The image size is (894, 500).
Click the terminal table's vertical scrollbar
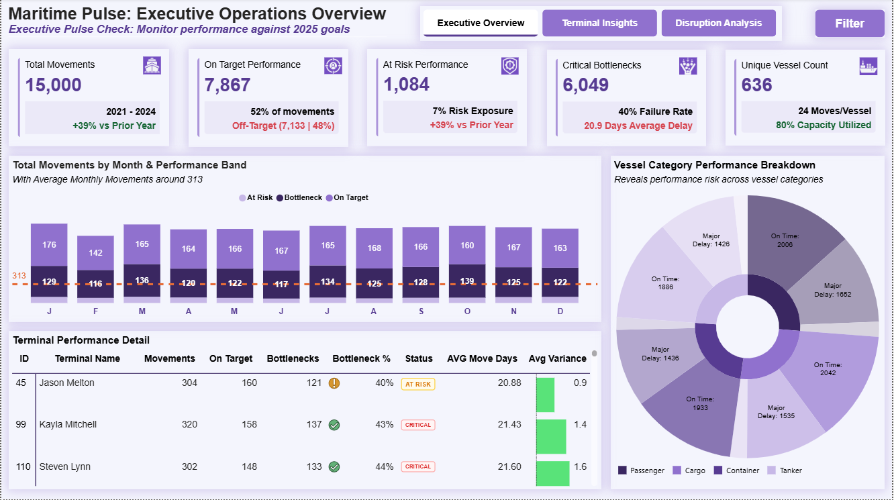(594, 354)
